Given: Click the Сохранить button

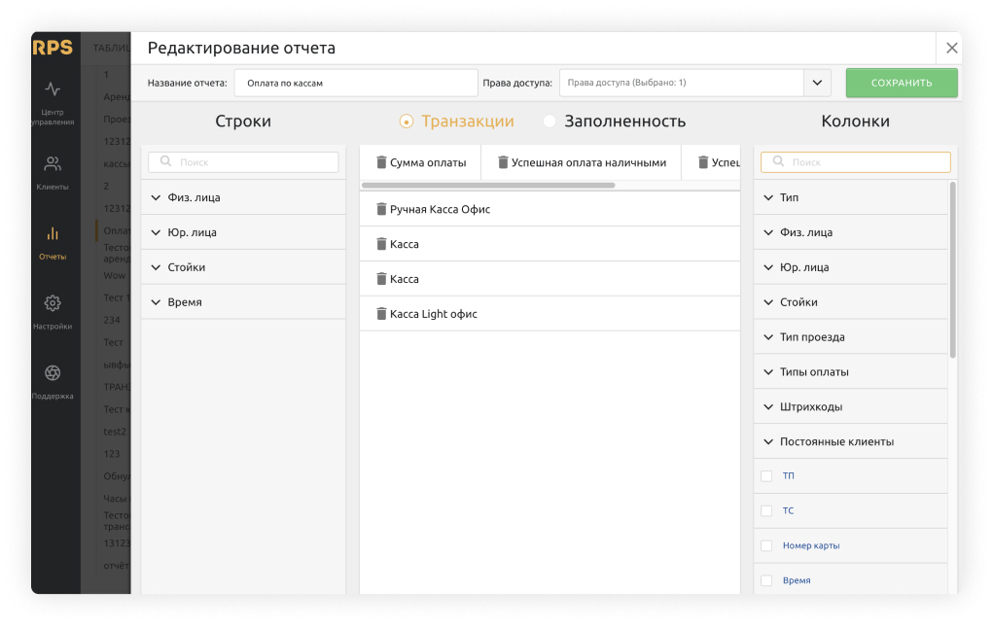Looking at the screenshot, I should tap(901, 84).
